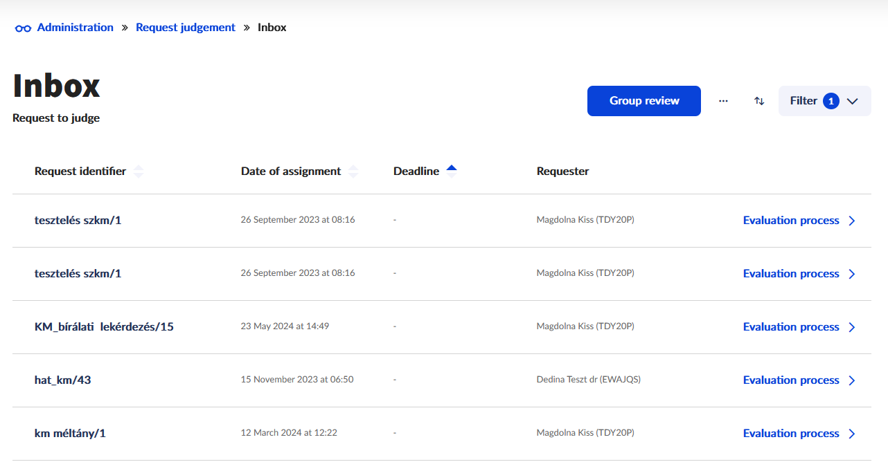Image resolution: width=888 pixels, height=462 pixels.
Task: Open the Administration breadcrumb link
Action: (76, 28)
